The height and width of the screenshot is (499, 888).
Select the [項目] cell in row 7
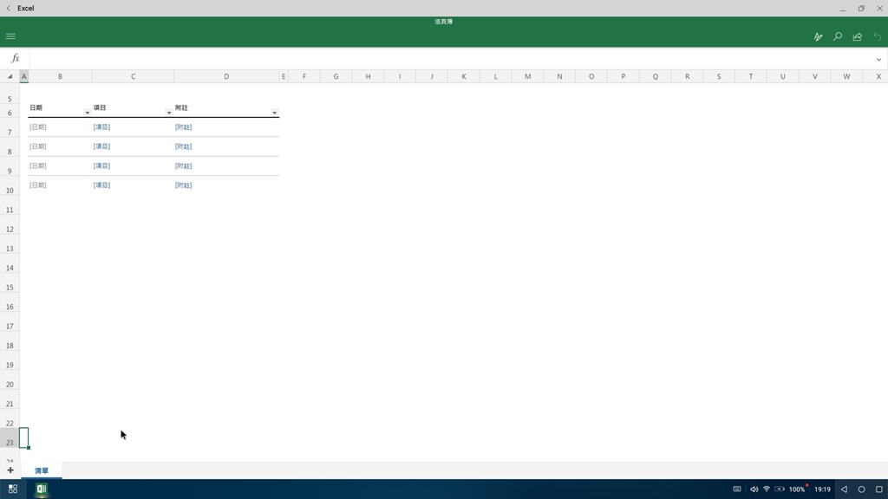[133, 127]
